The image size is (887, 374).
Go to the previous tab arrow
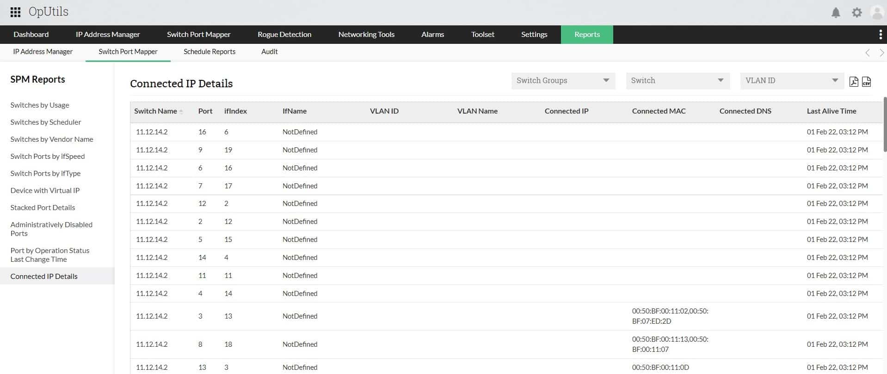[868, 53]
